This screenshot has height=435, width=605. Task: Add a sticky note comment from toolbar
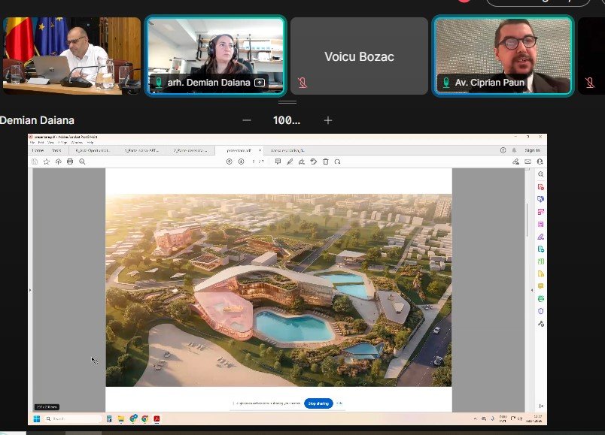pos(278,162)
